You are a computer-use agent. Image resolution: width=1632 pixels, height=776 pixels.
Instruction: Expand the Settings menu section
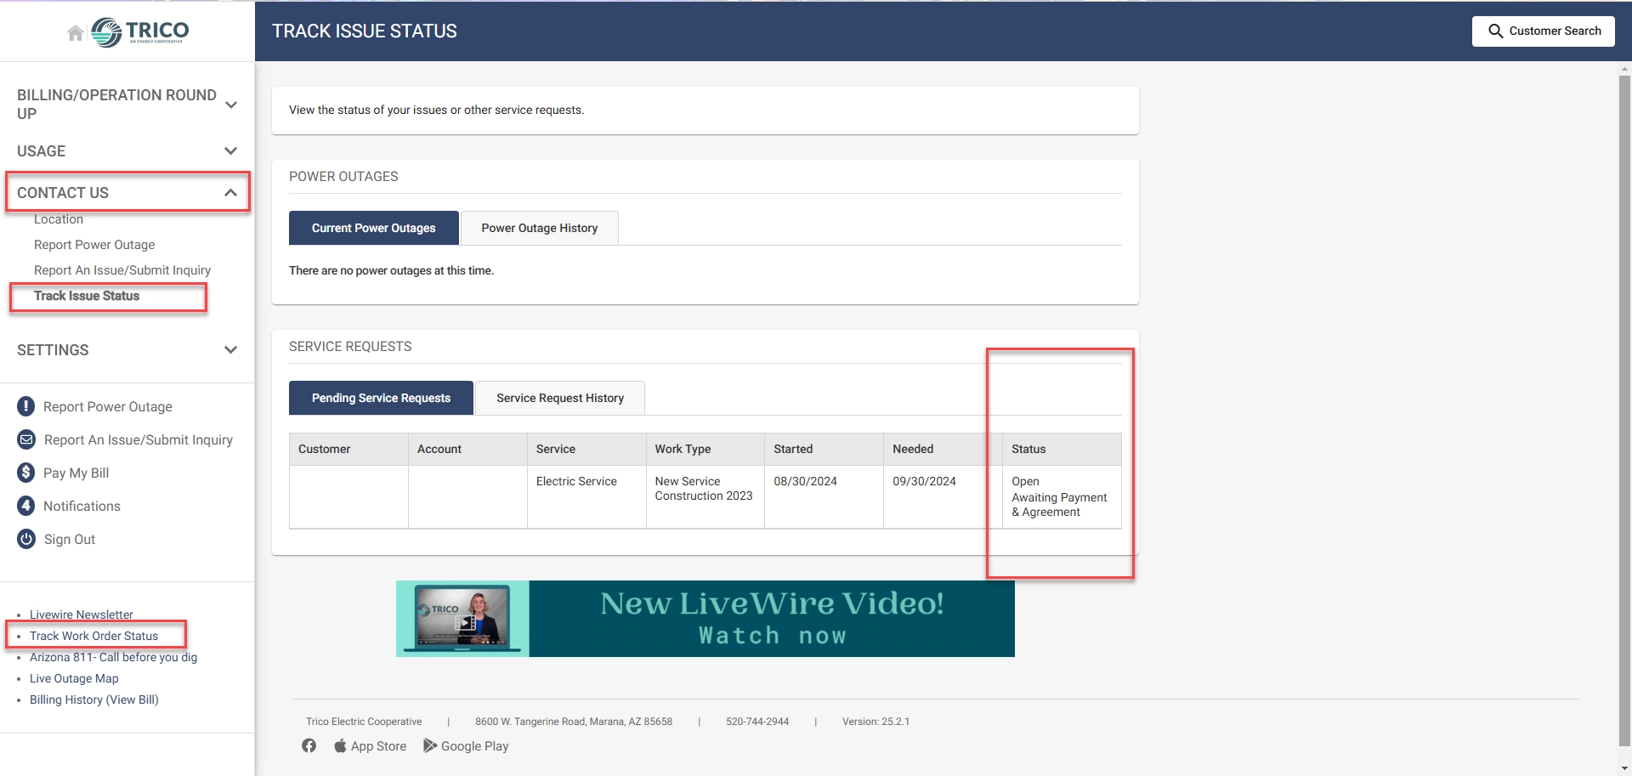coord(230,350)
